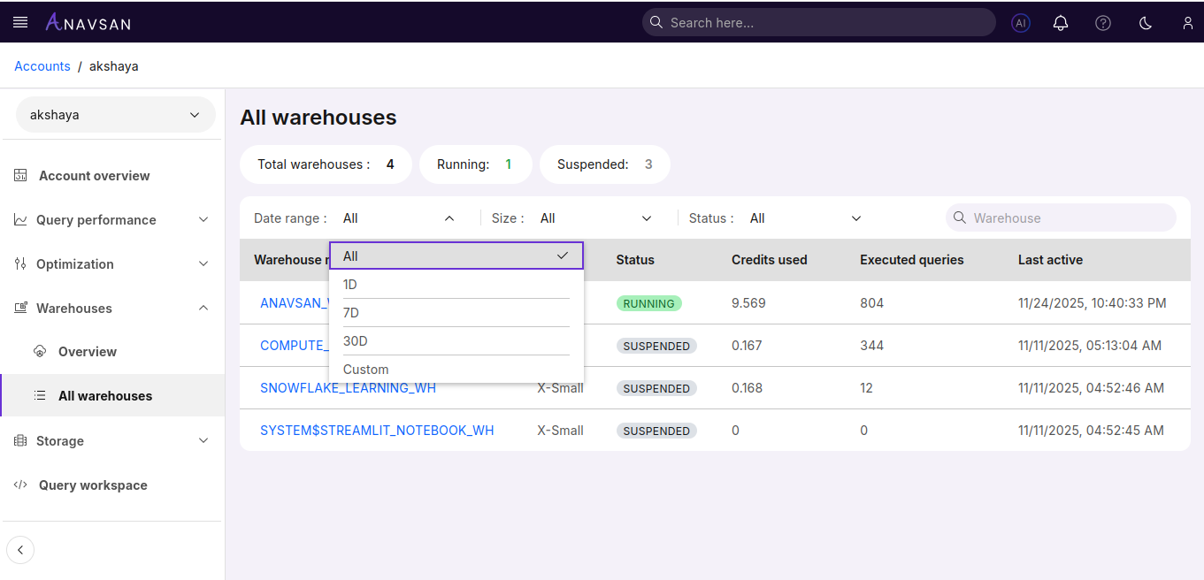Open the notifications bell
This screenshot has height=580, width=1204.
pos(1061,23)
